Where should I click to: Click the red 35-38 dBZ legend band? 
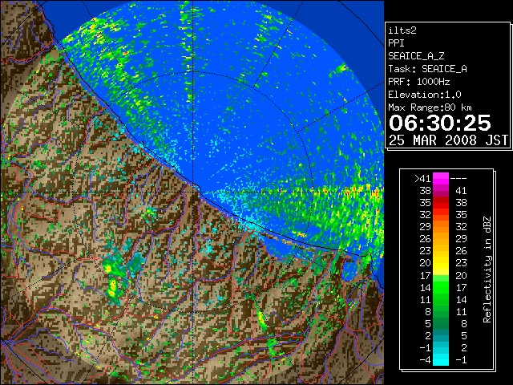pos(441,203)
